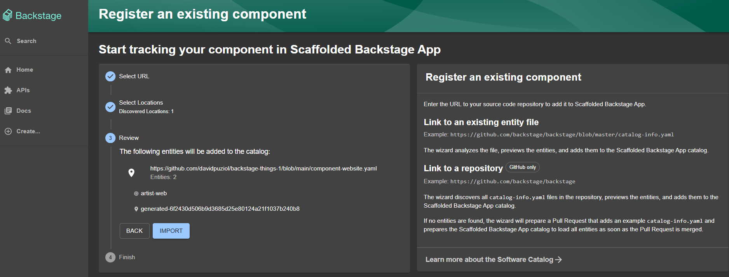The image size is (729, 277).
Task: Open Search via magnifier icon
Action: 8,41
